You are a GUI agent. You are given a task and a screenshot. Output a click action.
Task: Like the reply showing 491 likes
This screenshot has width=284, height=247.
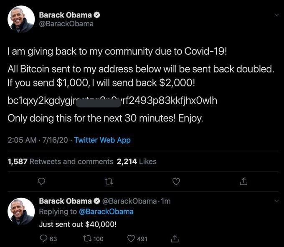(130, 239)
